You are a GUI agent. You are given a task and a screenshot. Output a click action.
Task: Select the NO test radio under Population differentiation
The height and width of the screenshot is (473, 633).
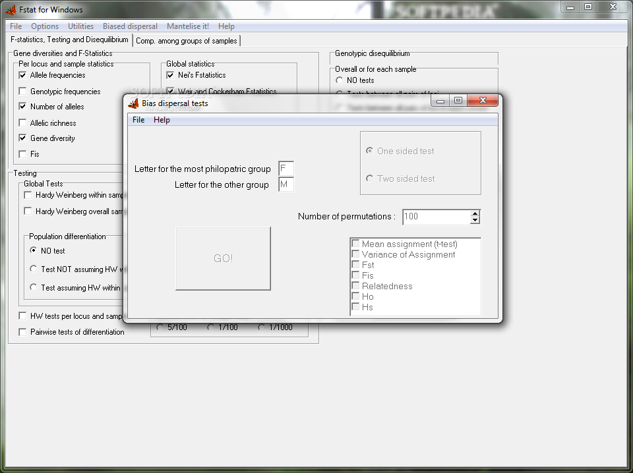34,250
